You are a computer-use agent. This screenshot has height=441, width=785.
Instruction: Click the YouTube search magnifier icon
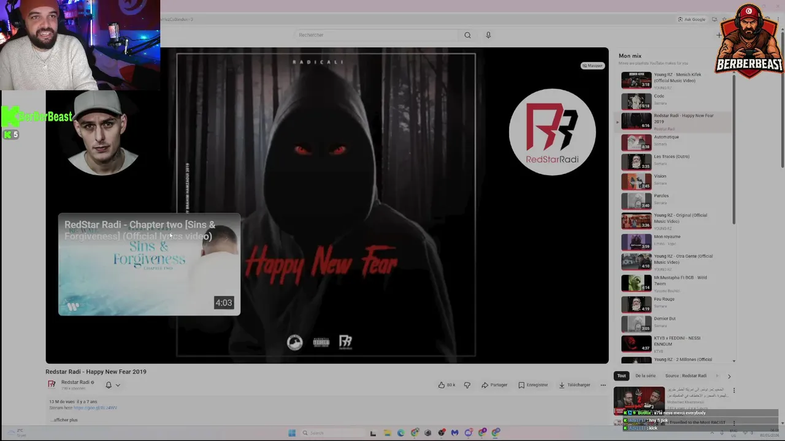(x=467, y=35)
